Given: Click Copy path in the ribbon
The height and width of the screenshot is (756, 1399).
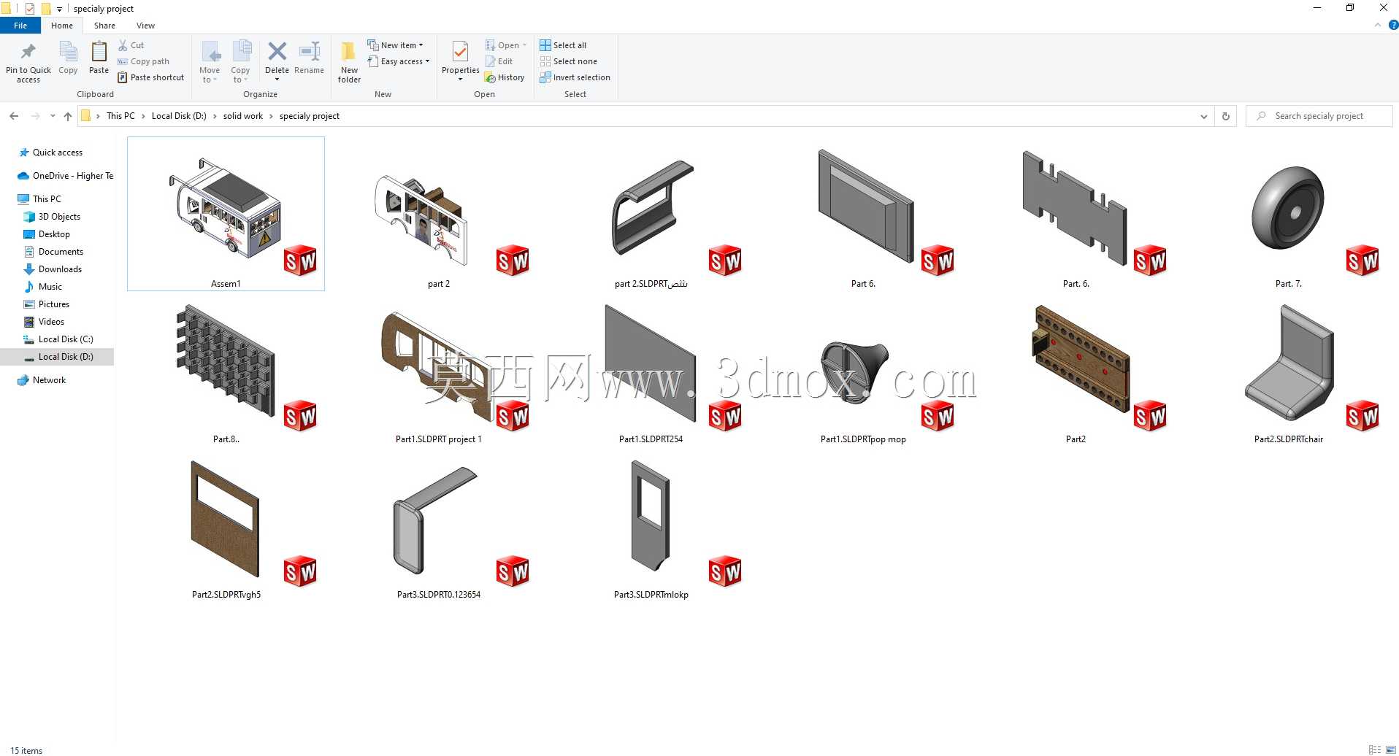Looking at the screenshot, I should point(143,61).
